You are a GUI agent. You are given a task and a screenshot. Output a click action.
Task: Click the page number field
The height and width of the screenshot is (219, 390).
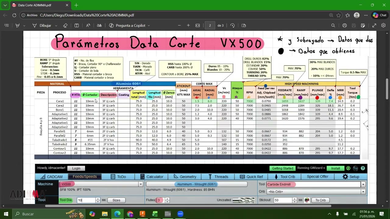pos(210,26)
